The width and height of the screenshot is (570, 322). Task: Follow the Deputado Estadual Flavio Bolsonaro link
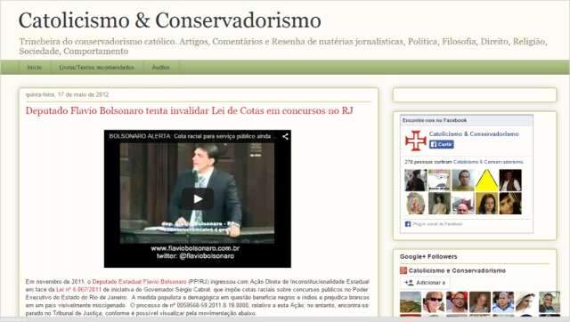pyautogui.click(x=139, y=282)
